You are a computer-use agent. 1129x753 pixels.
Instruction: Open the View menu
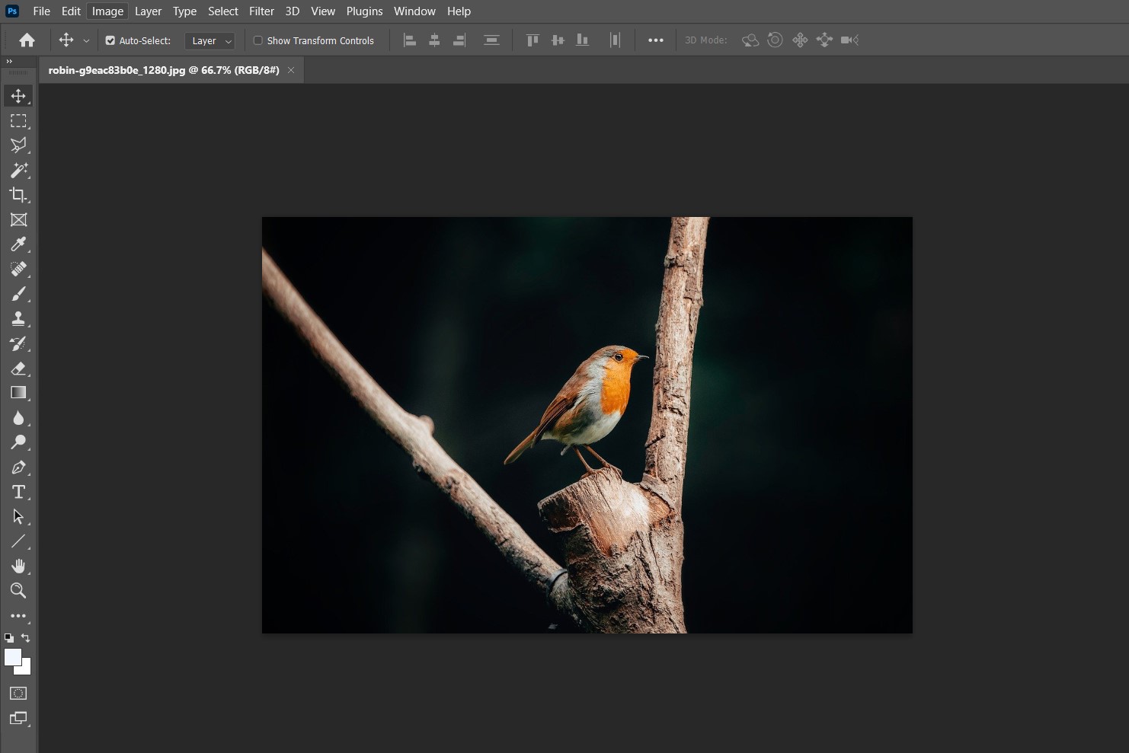click(323, 11)
